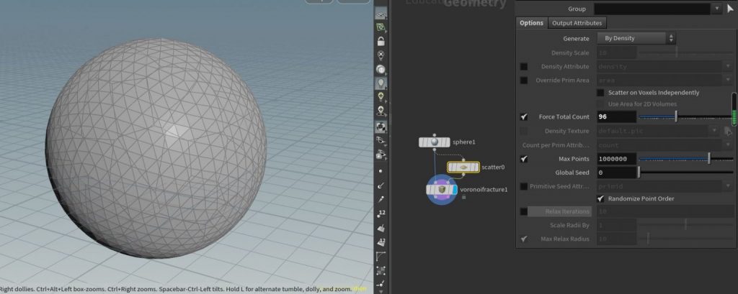738x294 pixels.
Task: Toggle the point trails display icon
Action: click(381, 200)
